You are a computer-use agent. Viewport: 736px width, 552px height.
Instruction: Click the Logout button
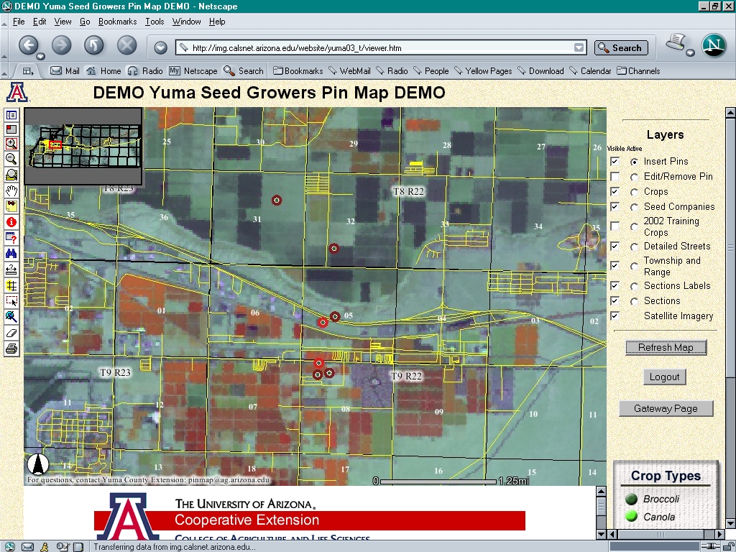(665, 377)
